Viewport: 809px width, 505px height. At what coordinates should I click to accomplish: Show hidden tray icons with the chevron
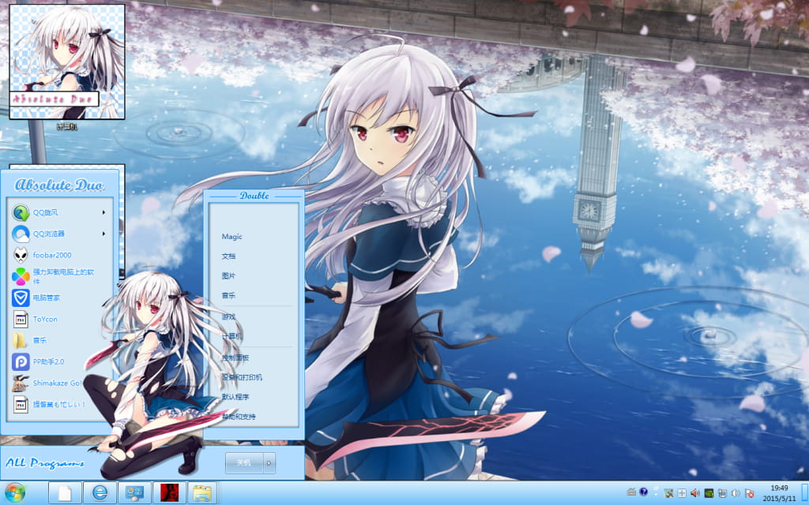pos(656,492)
